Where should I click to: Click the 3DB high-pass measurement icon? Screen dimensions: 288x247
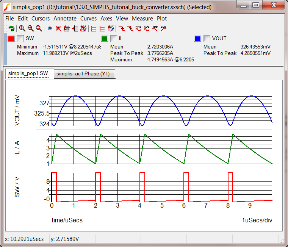coord(163,28)
